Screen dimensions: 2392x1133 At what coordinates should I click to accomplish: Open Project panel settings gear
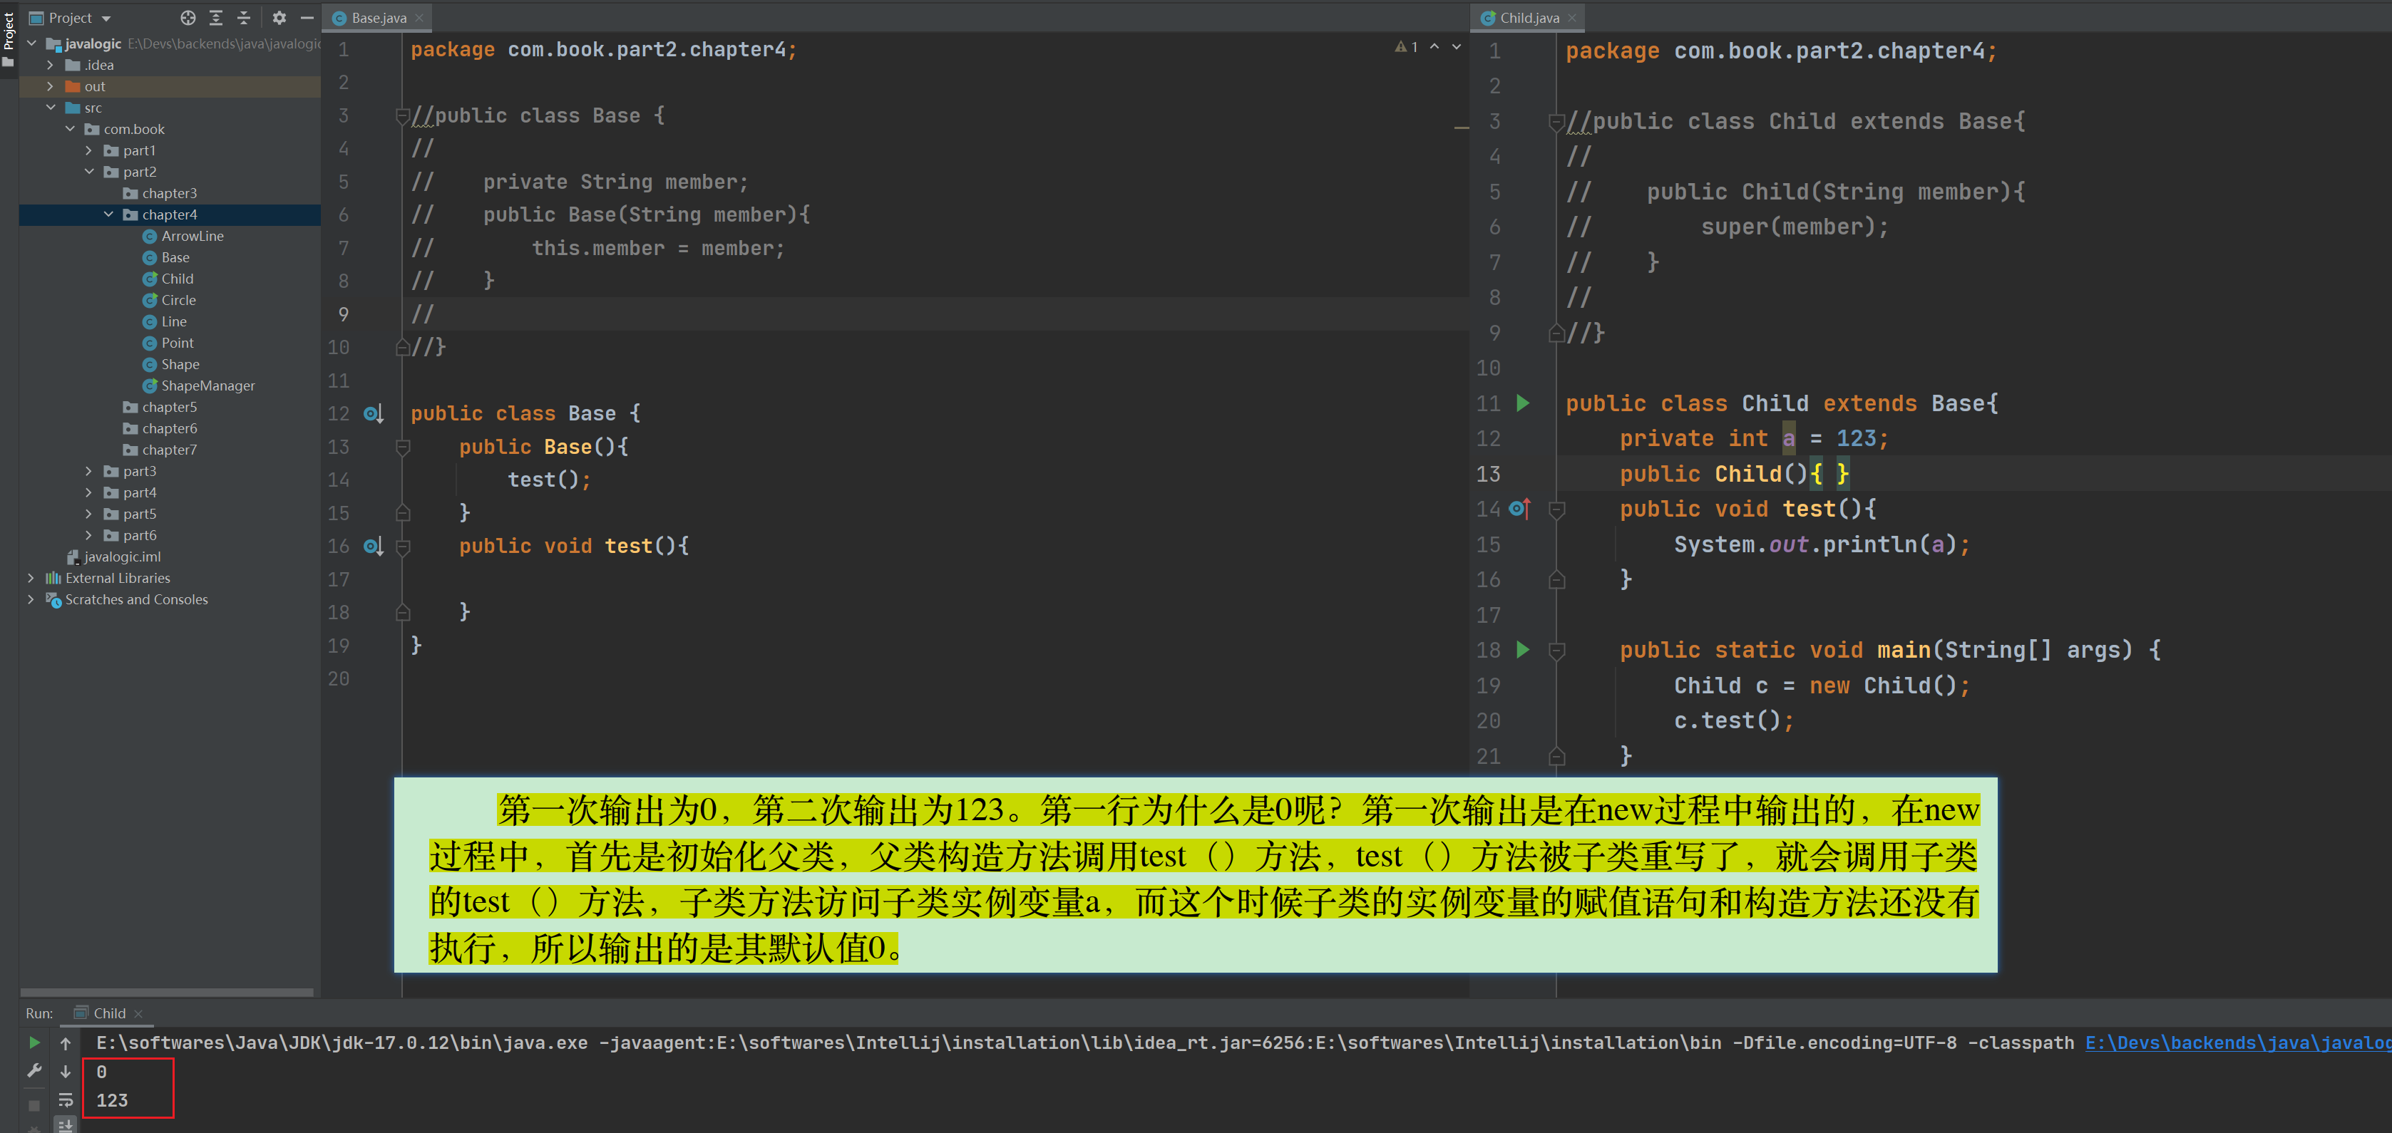[x=279, y=18]
